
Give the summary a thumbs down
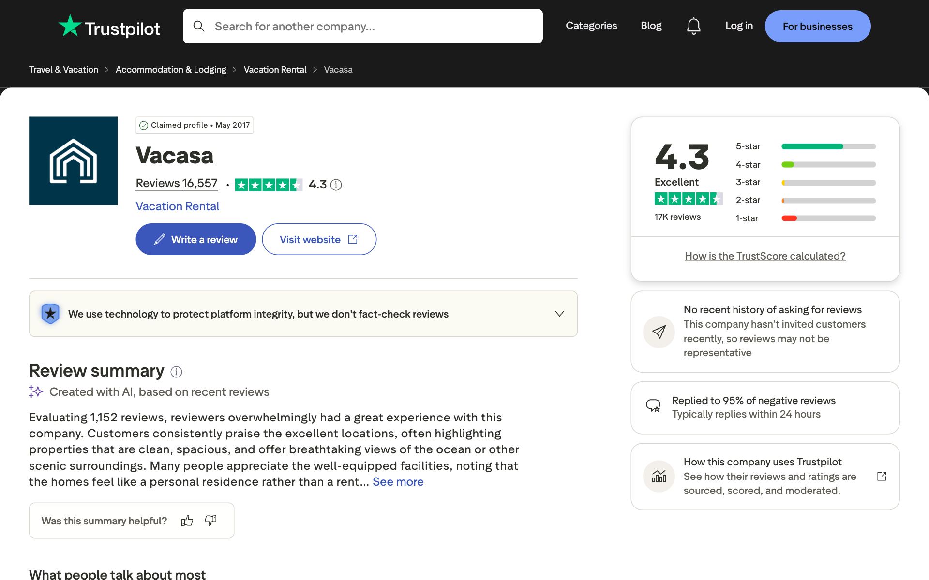point(210,521)
